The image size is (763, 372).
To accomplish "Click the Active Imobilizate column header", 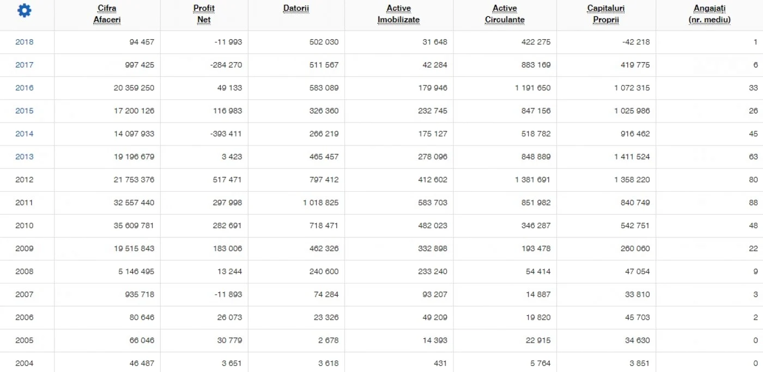I will [x=398, y=14].
